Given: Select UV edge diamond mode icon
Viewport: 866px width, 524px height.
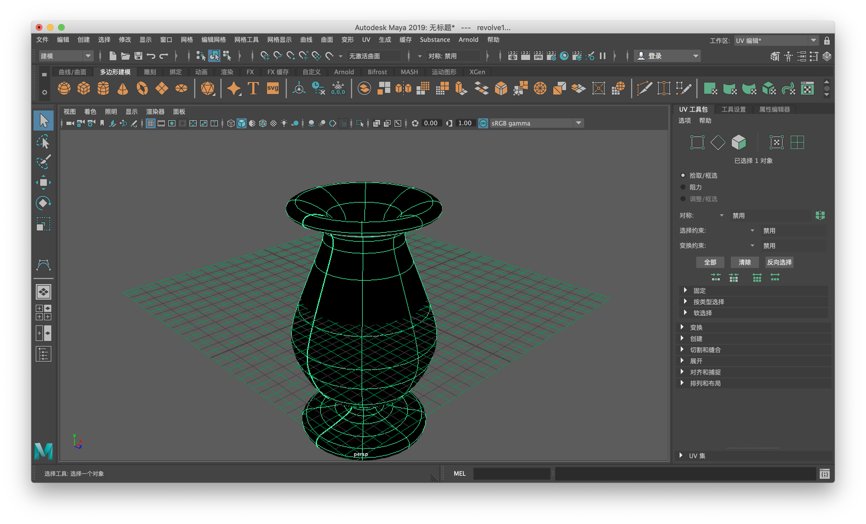Looking at the screenshot, I should point(718,142).
